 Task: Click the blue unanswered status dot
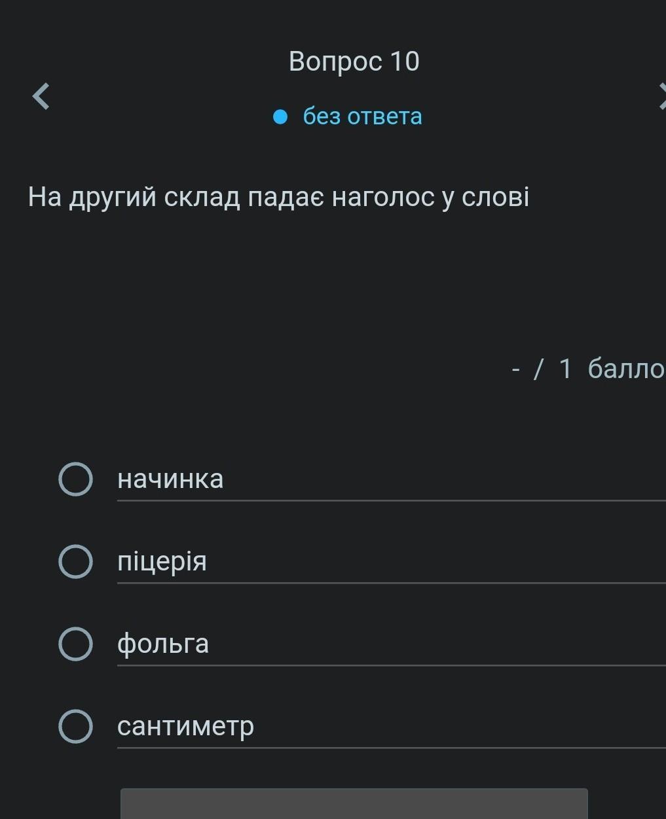click(x=280, y=117)
